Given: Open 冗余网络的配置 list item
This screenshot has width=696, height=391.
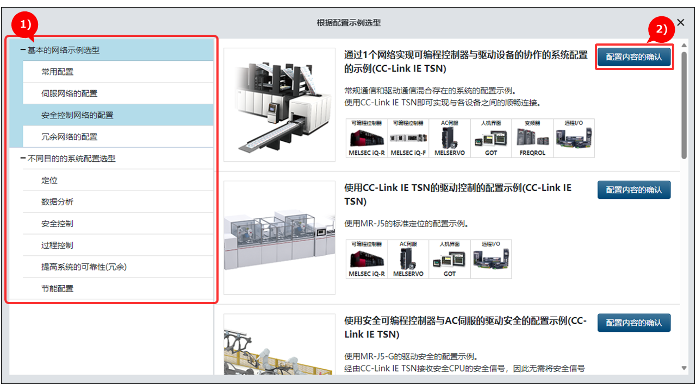Looking at the screenshot, I should [118, 137].
